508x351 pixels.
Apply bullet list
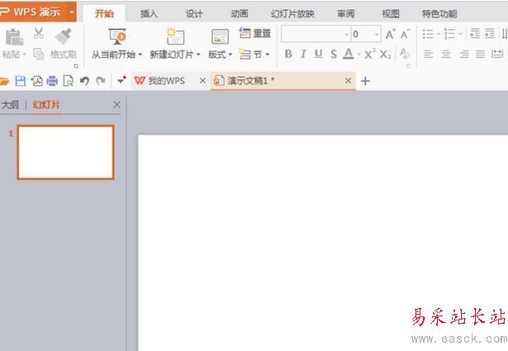(x=428, y=34)
